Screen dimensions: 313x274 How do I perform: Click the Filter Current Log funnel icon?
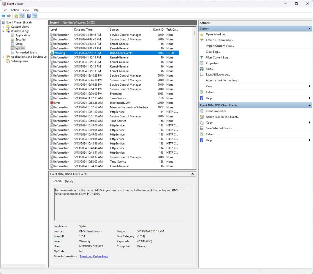click(202, 57)
